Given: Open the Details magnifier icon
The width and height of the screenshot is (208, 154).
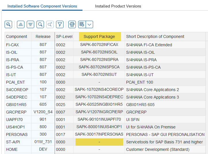Looking at the screenshot, I should point(8,24).
